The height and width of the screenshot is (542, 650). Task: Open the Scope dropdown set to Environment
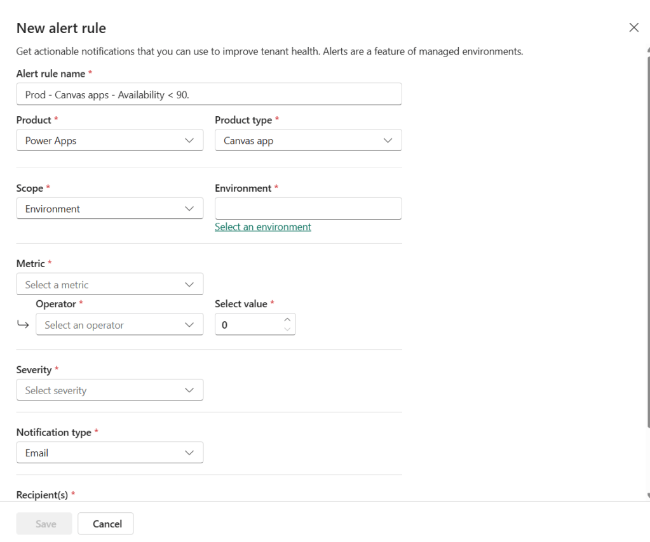click(x=109, y=208)
